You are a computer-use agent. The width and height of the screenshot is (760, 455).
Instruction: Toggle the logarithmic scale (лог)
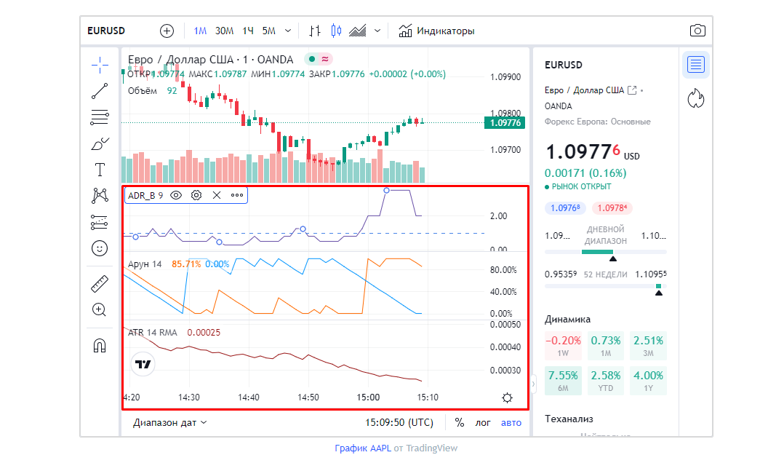[x=483, y=422]
